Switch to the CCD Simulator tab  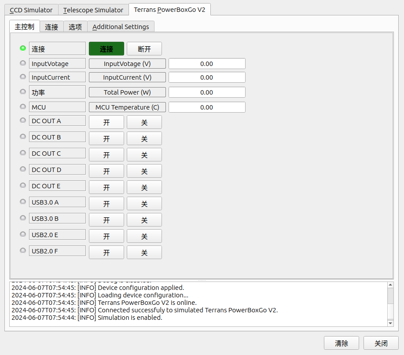(x=31, y=10)
